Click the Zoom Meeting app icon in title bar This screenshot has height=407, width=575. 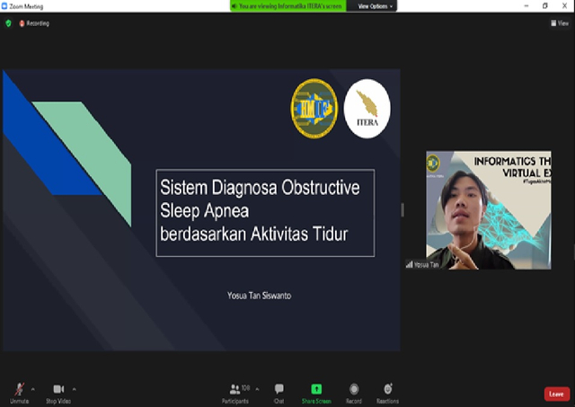(4, 6)
